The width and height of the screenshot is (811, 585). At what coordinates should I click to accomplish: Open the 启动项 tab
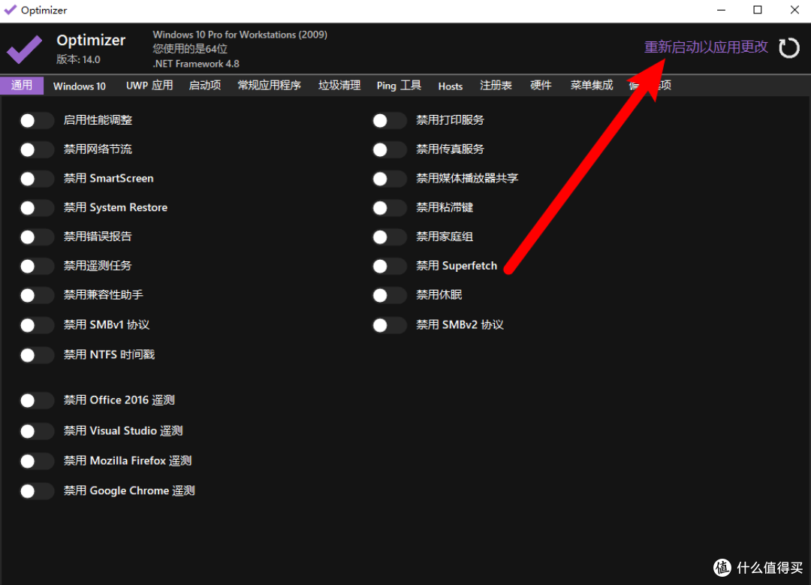(205, 86)
